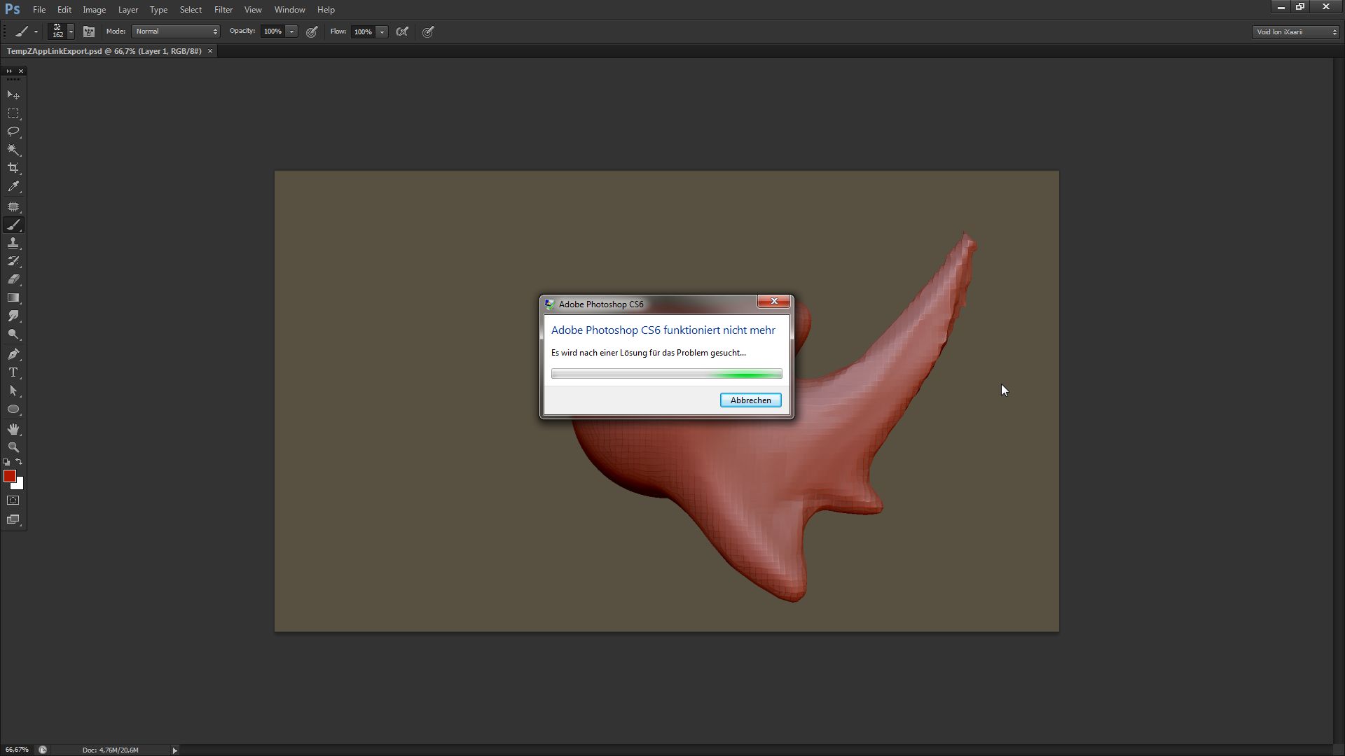Click Abbrechen in the crash dialog
Image resolution: width=1345 pixels, height=756 pixels.
point(751,400)
